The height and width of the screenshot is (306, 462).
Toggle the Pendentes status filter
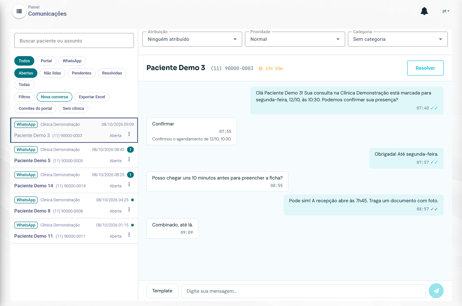pyautogui.click(x=81, y=73)
